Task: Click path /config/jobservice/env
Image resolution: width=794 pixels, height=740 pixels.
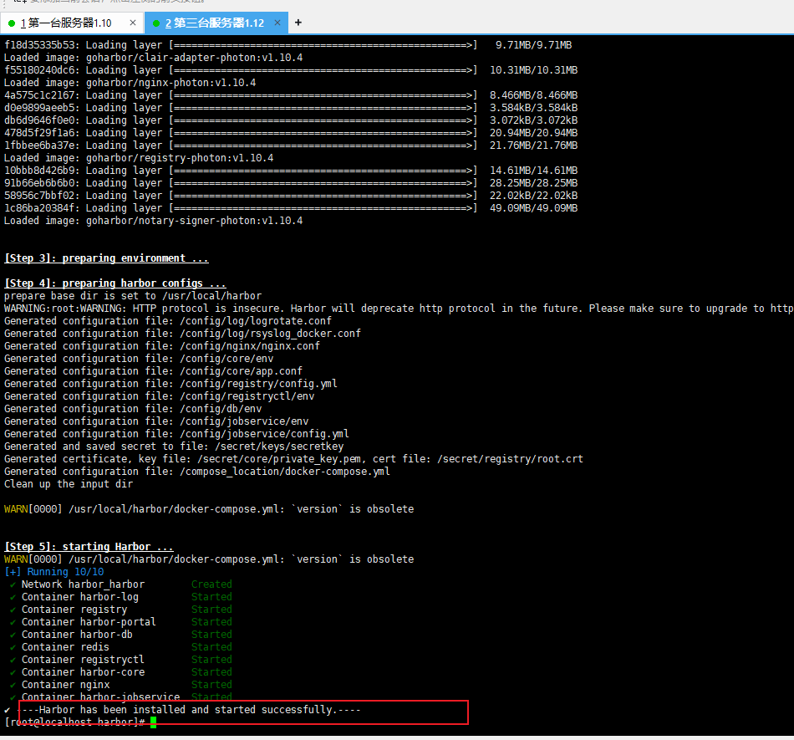Action: [244, 421]
